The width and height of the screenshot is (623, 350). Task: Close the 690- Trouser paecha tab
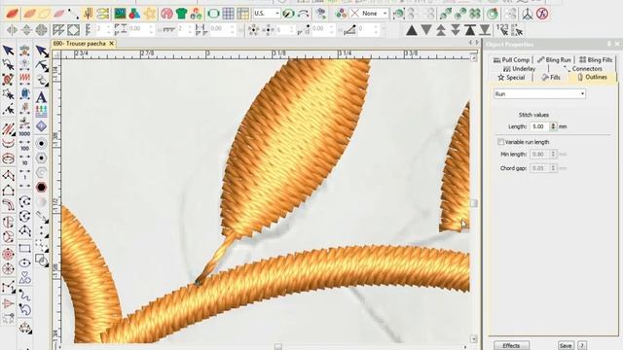click(112, 44)
